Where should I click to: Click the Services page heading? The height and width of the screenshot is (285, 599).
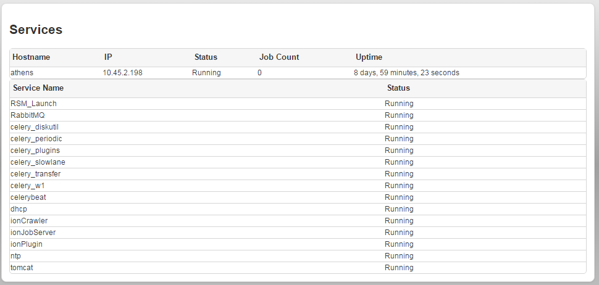36,30
